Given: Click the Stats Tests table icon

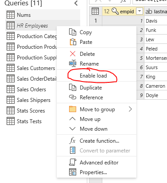Looking at the screenshot, I should click(x=11, y=121).
